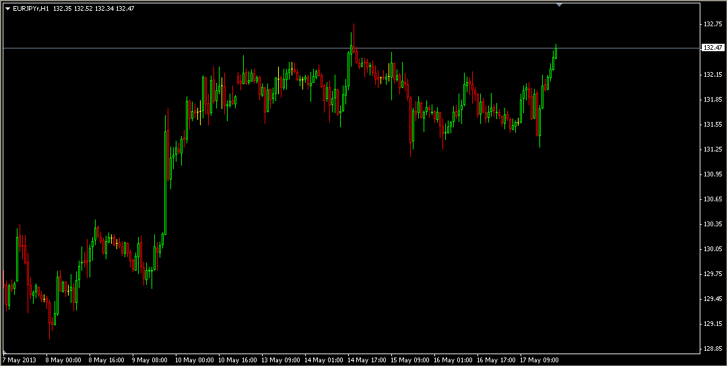Viewport: 728px width, 367px height.
Task: Click the 131.85 price axis label
Action: coord(713,100)
